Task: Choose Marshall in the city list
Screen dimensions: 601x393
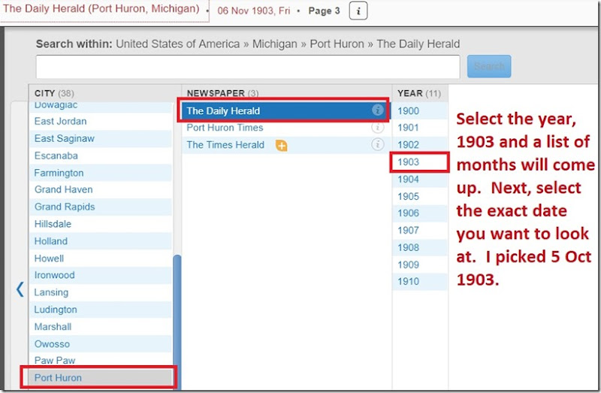Action: [101, 327]
